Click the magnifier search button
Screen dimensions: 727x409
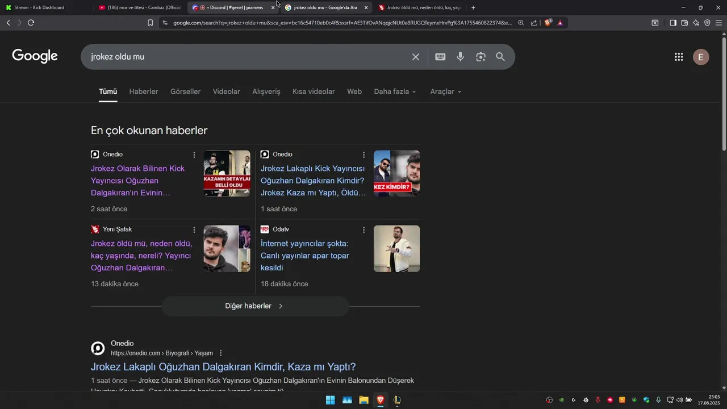pos(500,57)
